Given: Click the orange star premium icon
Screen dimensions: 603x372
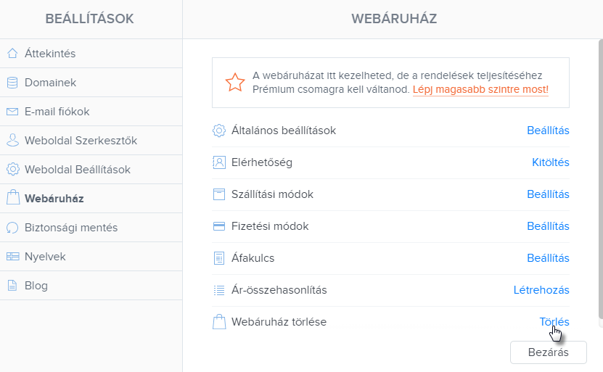Looking at the screenshot, I should coord(235,82).
